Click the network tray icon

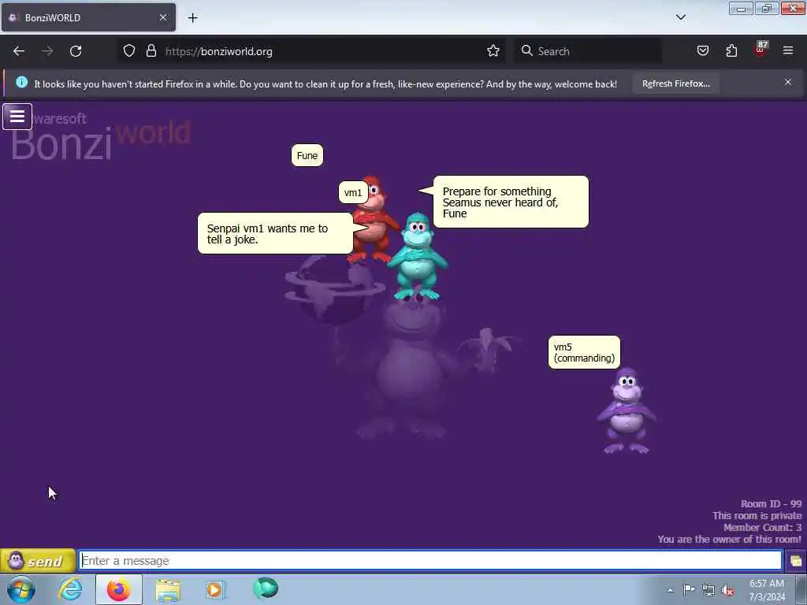pos(708,590)
